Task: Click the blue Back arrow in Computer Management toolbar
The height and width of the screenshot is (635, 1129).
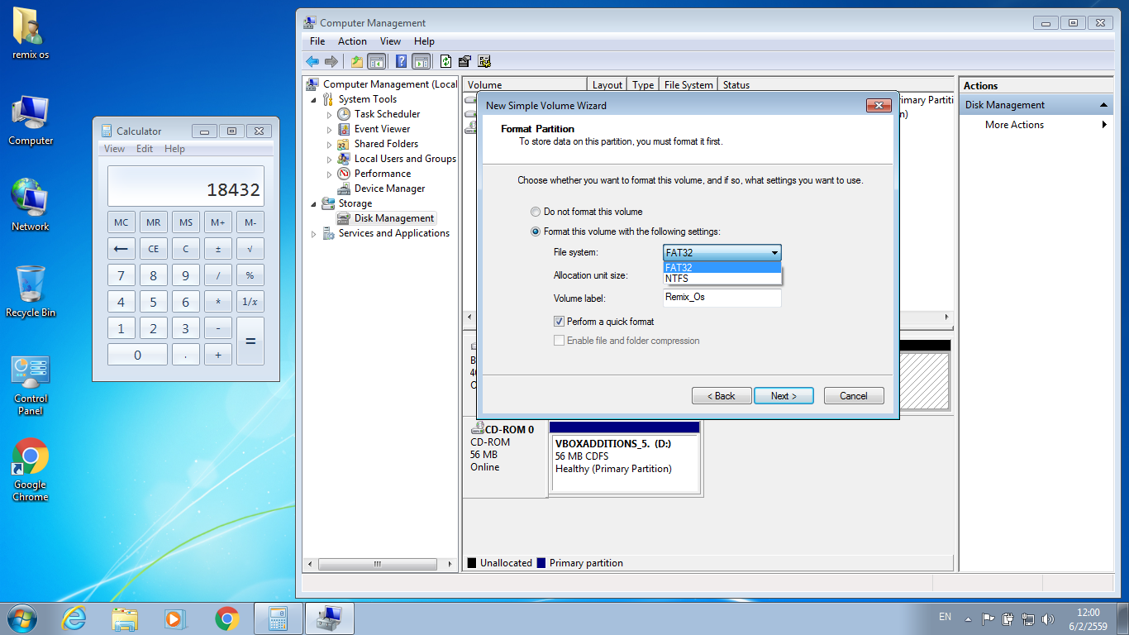Action: tap(312, 61)
